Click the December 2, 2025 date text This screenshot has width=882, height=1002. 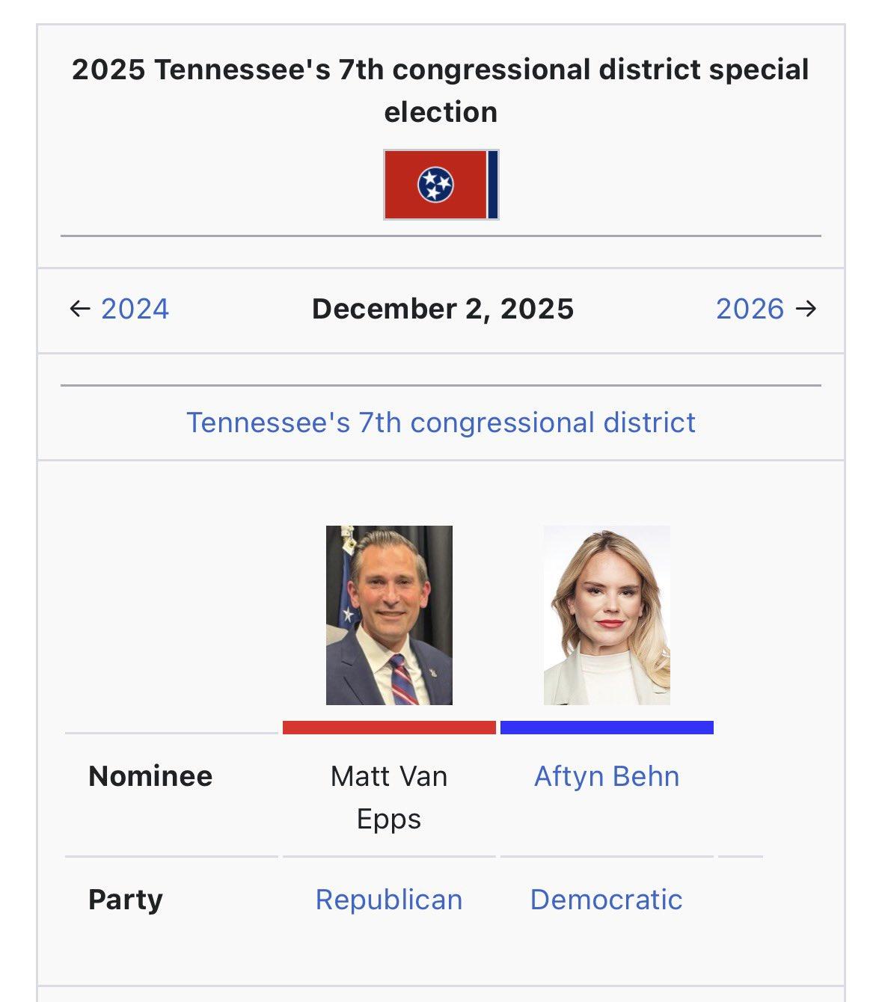pyautogui.click(x=443, y=309)
